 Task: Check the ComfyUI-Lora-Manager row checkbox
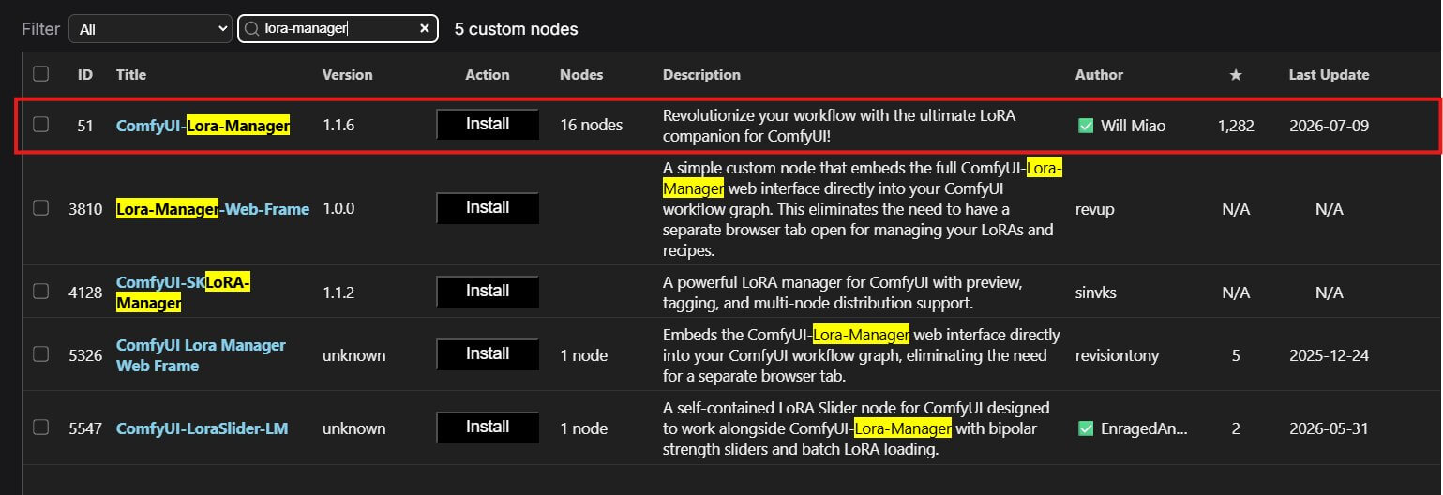pos(40,124)
